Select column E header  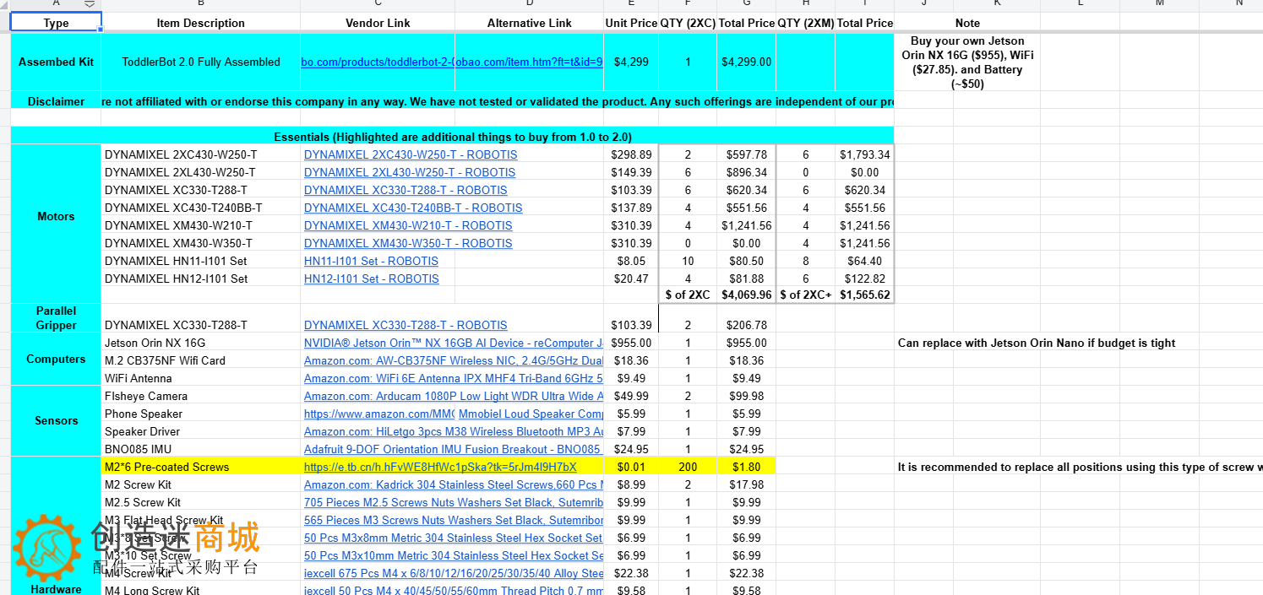click(630, 4)
